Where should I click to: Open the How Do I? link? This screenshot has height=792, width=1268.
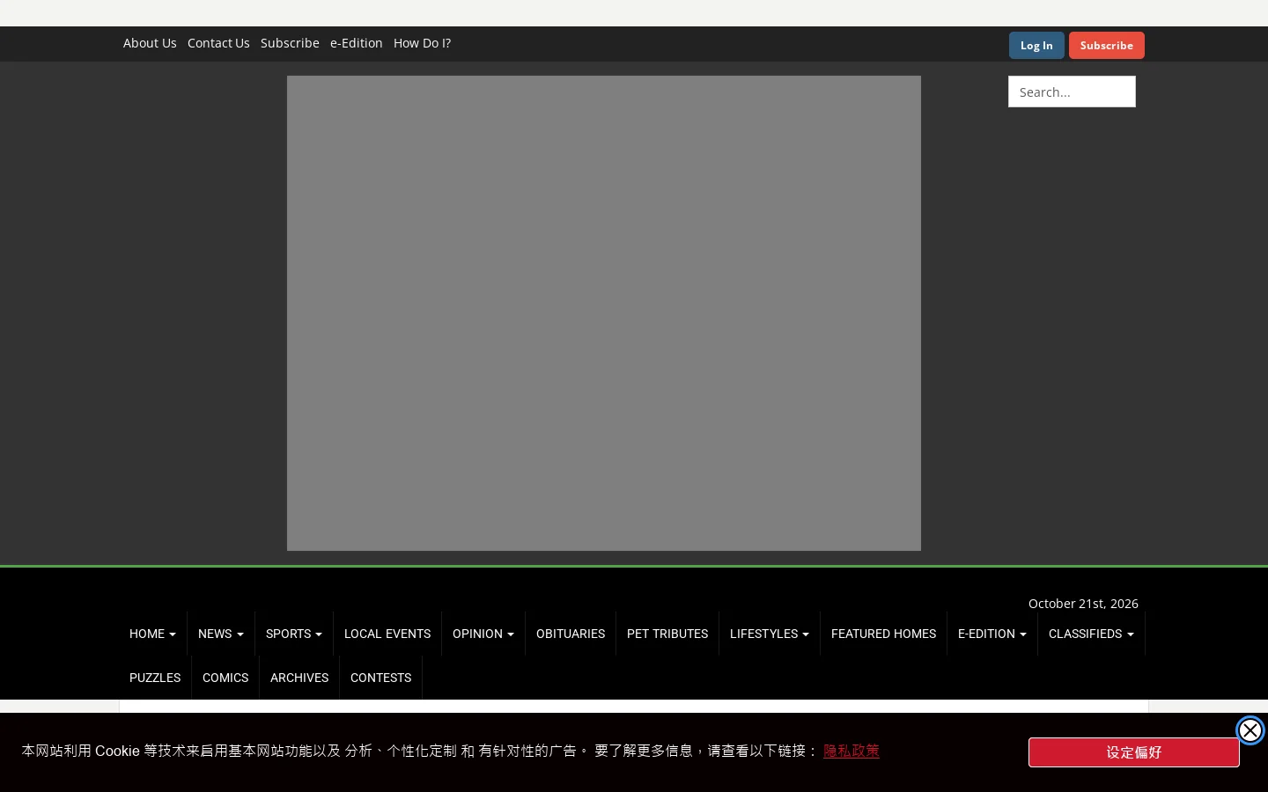[422, 43]
